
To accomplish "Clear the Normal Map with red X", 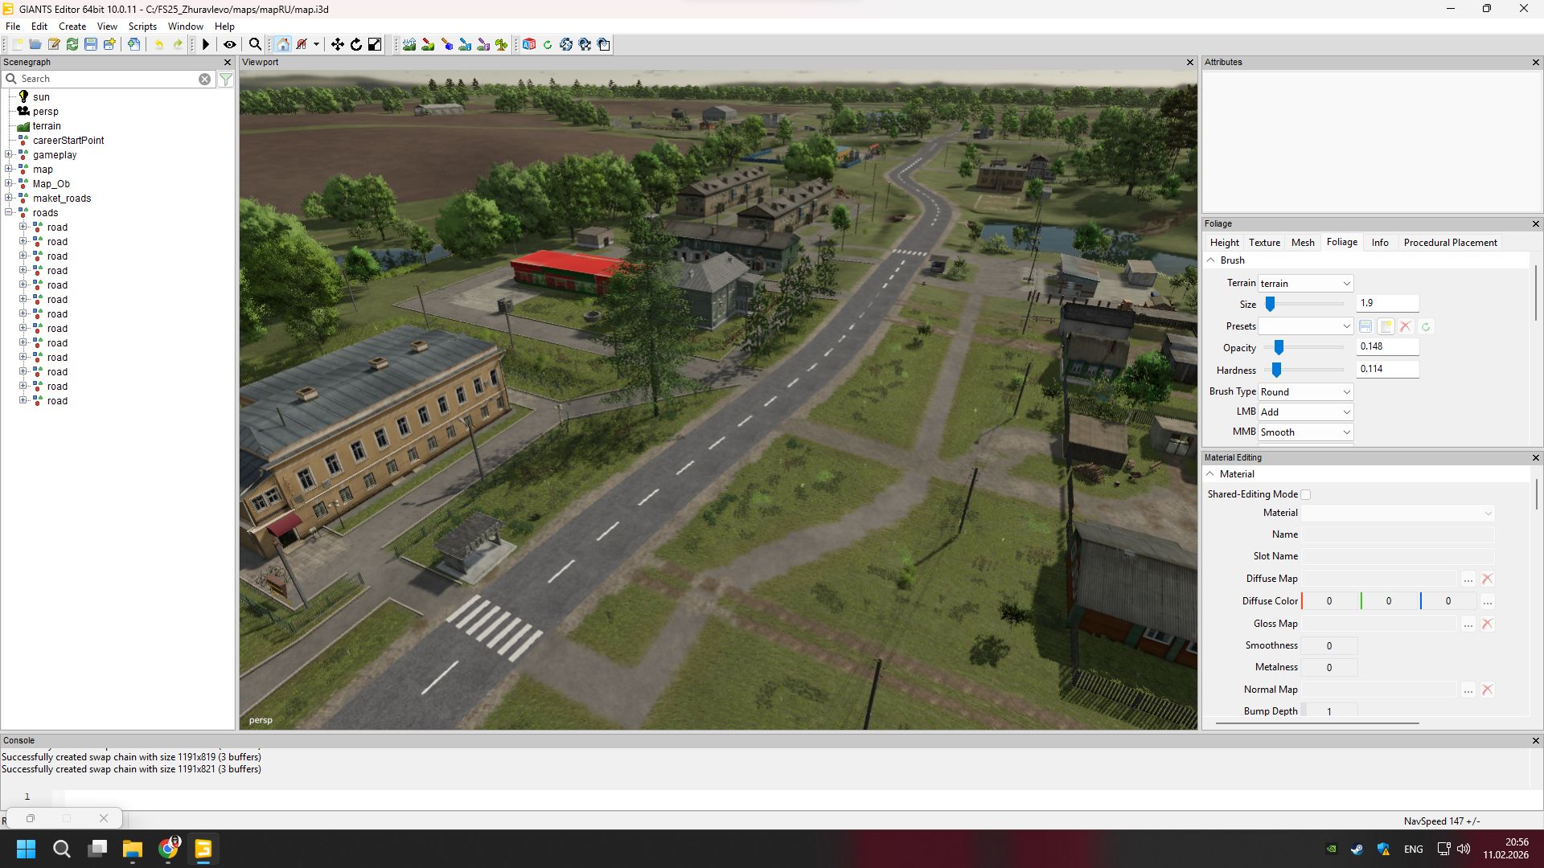I will click(1488, 690).
